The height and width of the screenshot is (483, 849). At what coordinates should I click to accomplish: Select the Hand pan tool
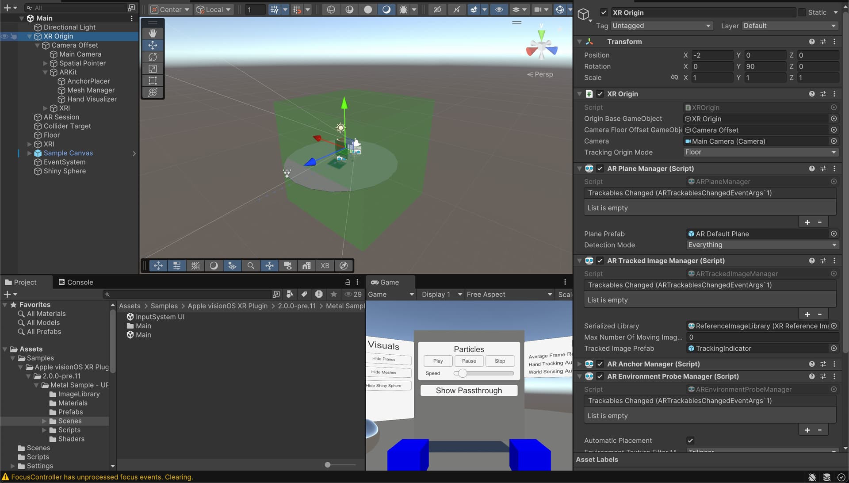pyautogui.click(x=153, y=33)
